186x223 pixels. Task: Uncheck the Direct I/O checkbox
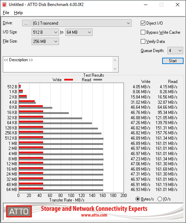click(143, 23)
